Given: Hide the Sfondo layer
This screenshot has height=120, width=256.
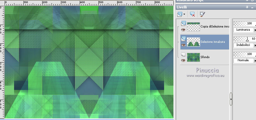Looking at the screenshot, I should click(183, 60).
